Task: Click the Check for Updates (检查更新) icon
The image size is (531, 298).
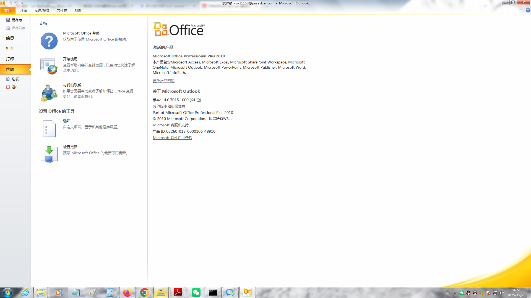Action: tap(49, 154)
